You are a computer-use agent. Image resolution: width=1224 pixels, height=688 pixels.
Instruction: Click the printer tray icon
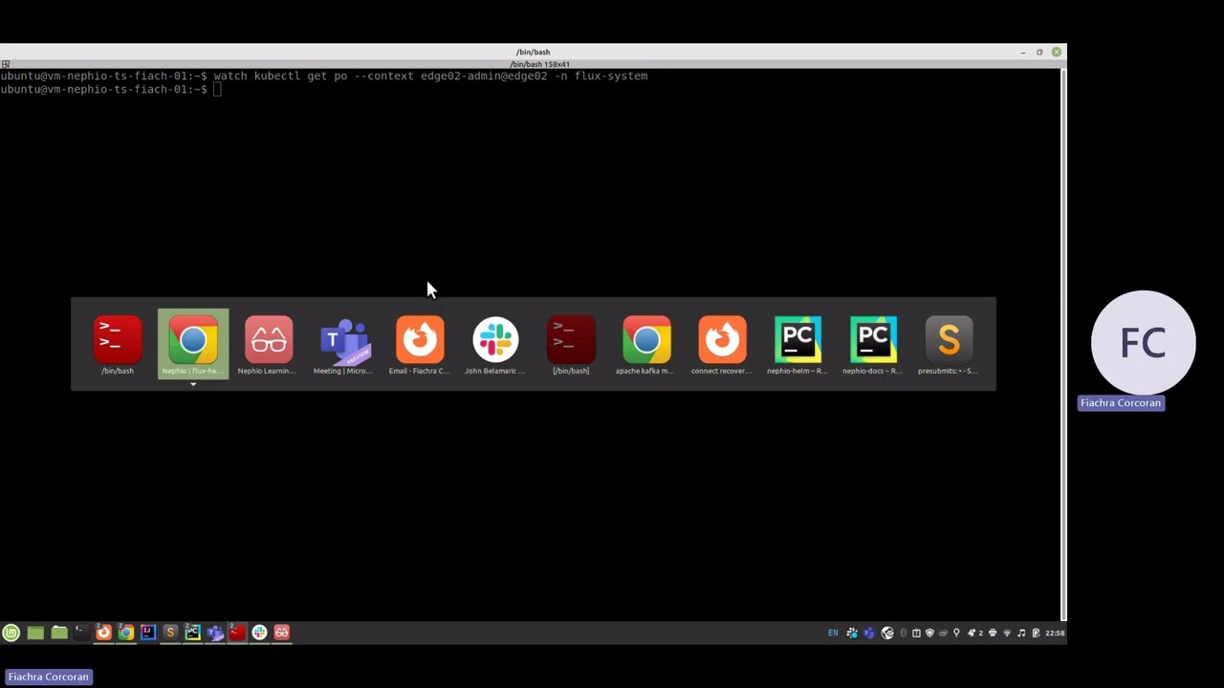pyautogui.click(x=993, y=633)
